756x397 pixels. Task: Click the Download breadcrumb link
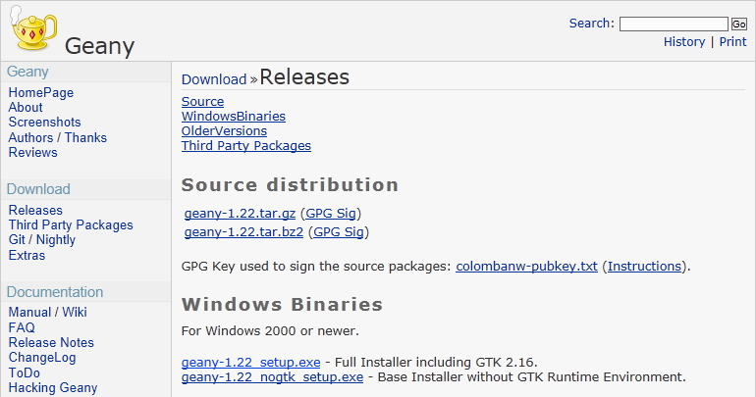(x=213, y=79)
